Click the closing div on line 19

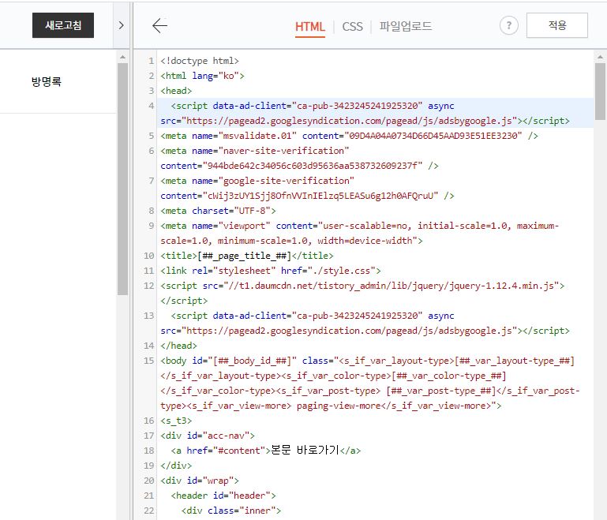[x=176, y=466]
